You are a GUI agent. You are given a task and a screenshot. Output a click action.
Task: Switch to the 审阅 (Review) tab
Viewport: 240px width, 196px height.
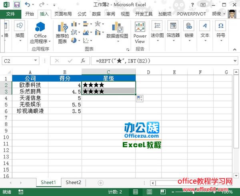(x=111, y=14)
